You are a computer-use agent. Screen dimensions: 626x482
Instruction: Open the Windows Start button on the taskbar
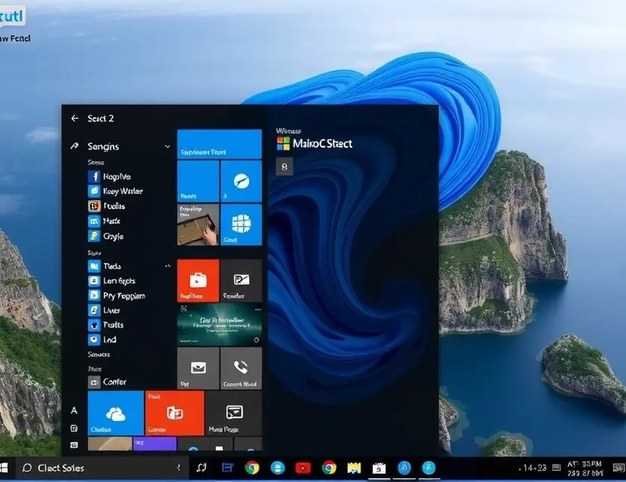[4, 468]
